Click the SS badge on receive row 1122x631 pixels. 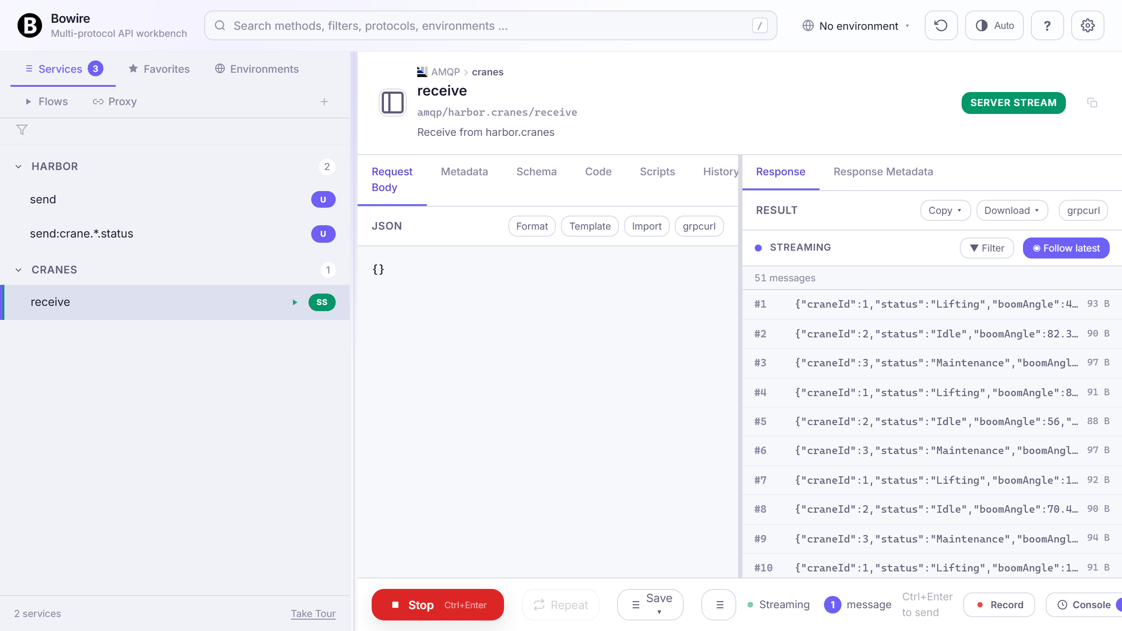tap(322, 302)
